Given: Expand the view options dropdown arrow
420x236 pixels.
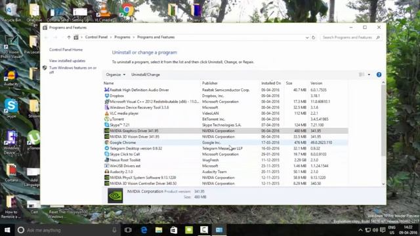Looking at the screenshot, I should pos(369,75).
